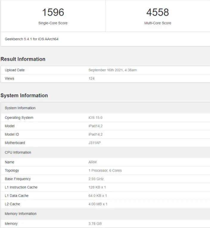Image resolution: width=210 pixels, height=228 pixels.
Task: Select the L1 Data Cache label
Action: coord(17,196)
